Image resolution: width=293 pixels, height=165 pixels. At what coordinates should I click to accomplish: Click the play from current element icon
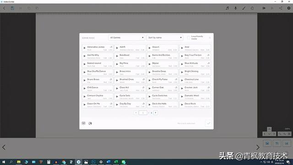click(x=272, y=8)
